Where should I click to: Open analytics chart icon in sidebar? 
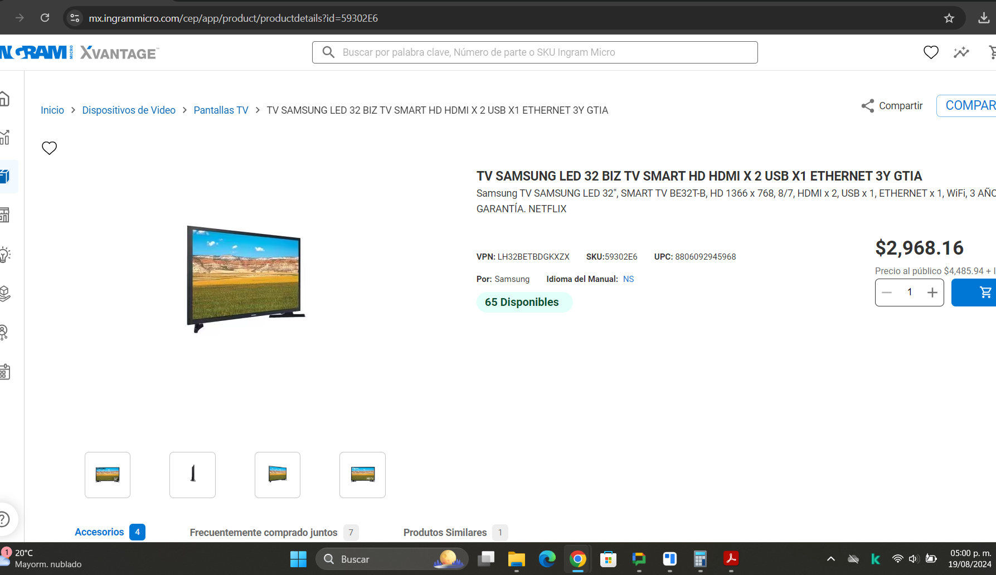pos(4,137)
